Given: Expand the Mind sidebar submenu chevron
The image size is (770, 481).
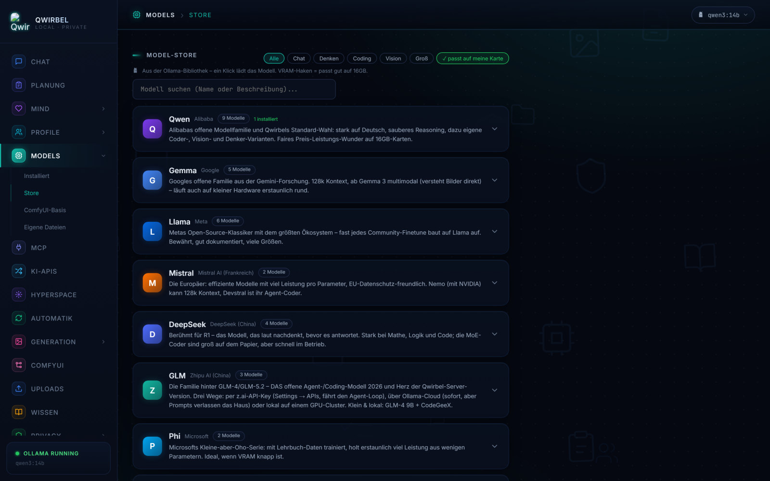Looking at the screenshot, I should (103, 109).
